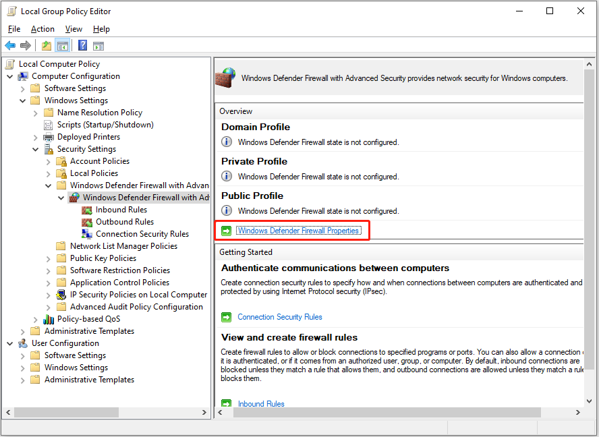Click tree pane horizontal scroll left arrow
This screenshot has width=599, height=437.
coord(8,413)
